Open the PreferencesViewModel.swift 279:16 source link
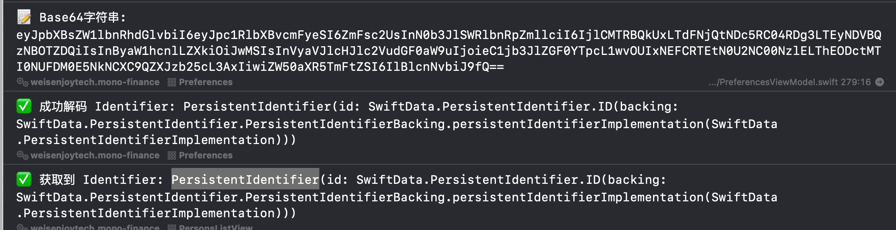Screen dimensions: 896x230 point(789,82)
